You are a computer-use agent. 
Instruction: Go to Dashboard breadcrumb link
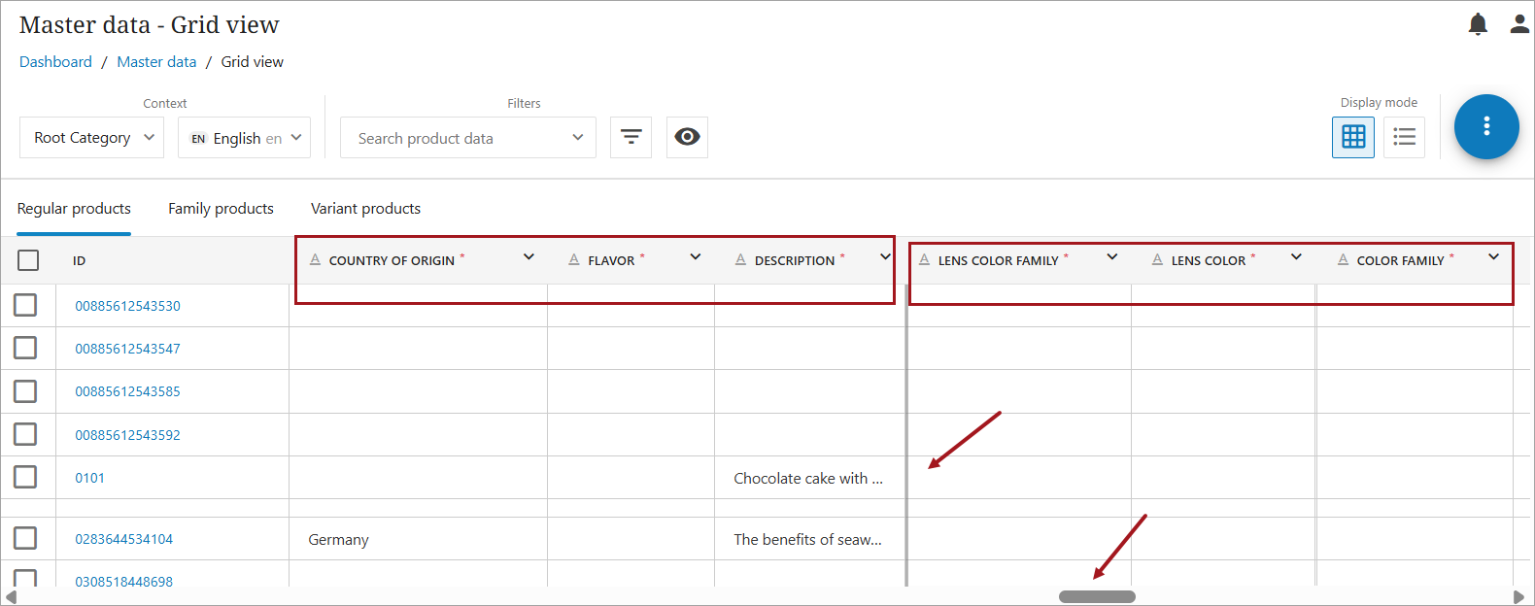[55, 62]
